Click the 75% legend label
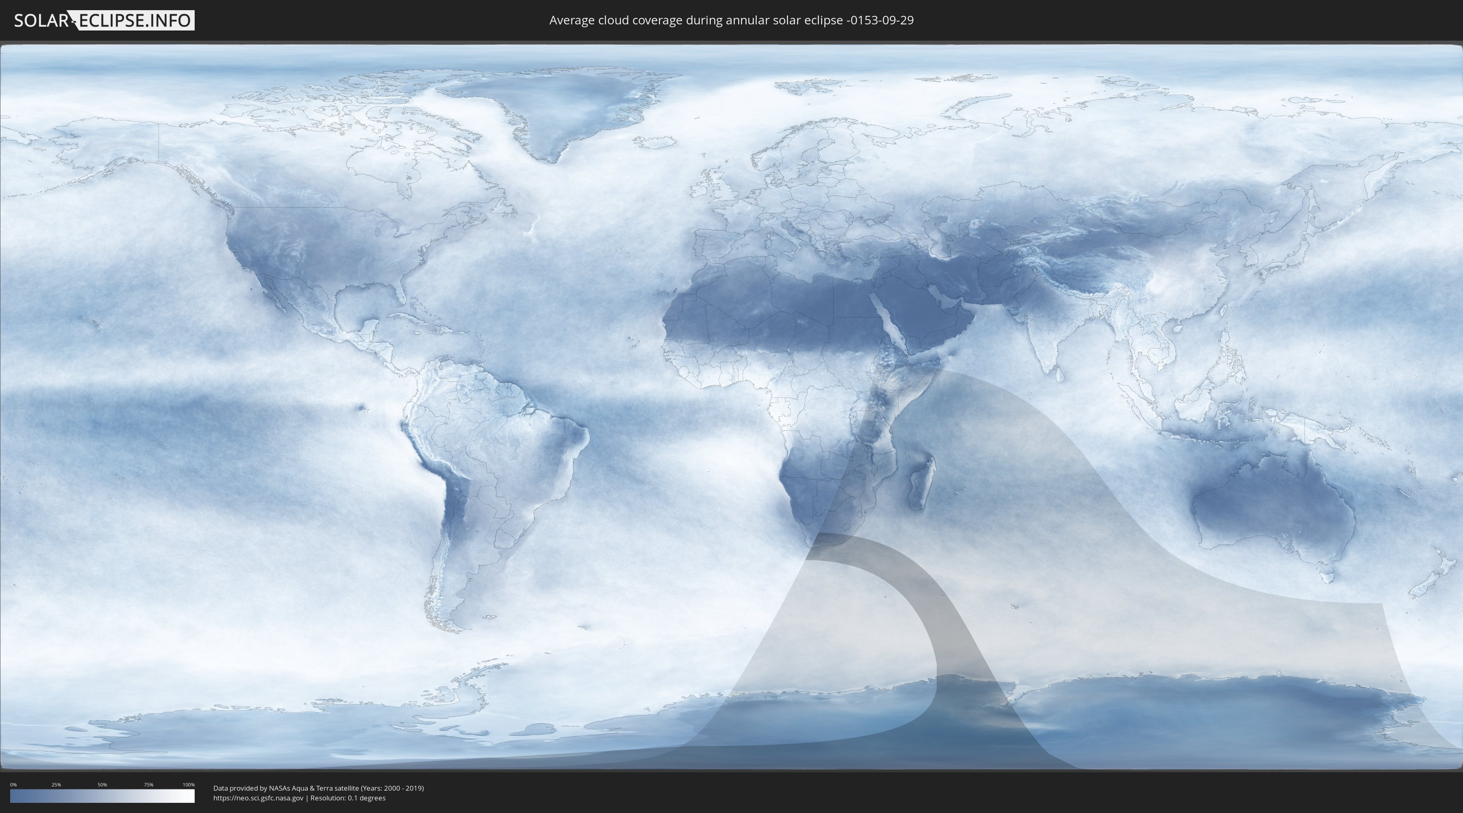1463x813 pixels. coord(148,785)
